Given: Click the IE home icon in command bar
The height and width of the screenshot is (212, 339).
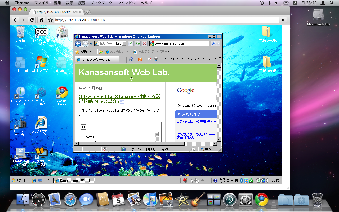Looking at the screenshot, I should pyautogui.click(x=131, y=59).
